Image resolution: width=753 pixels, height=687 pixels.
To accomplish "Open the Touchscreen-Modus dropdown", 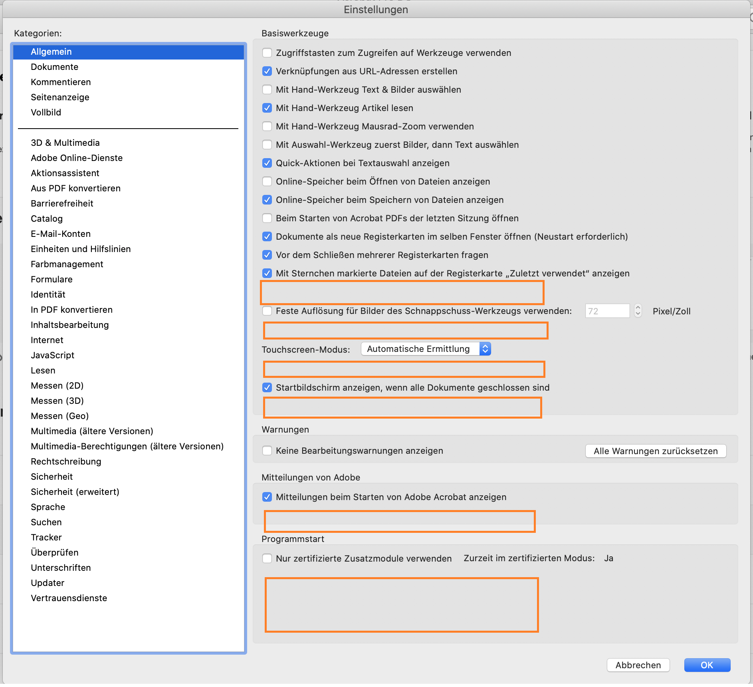I will pos(426,349).
